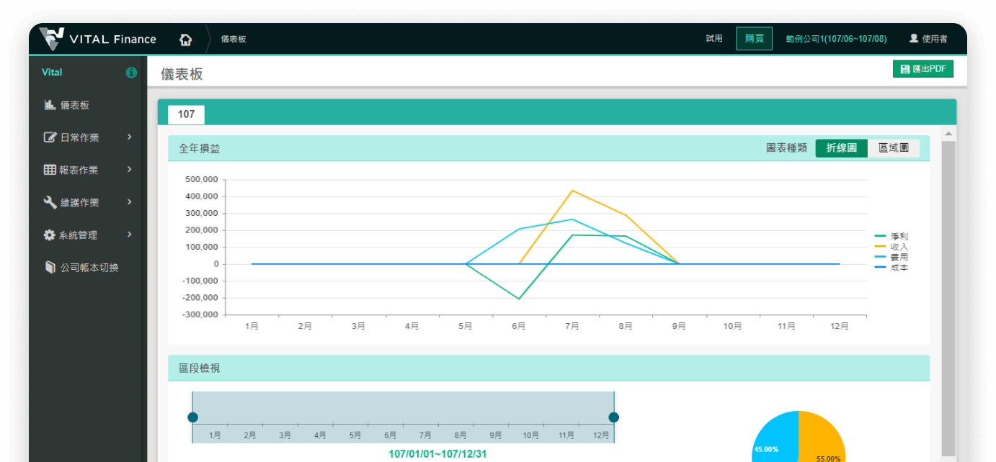Switch chart type to 折線圖
Image resolution: width=996 pixels, height=462 pixels.
(842, 148)
